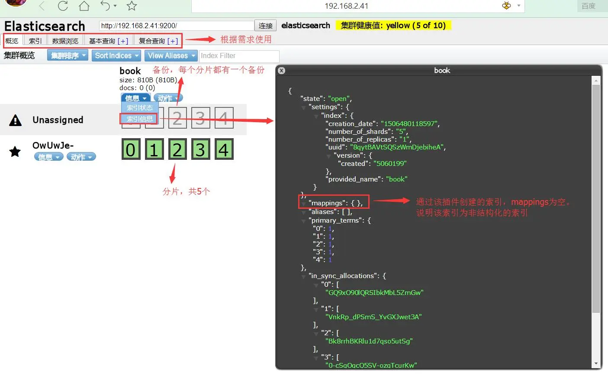Bookmark page with the star icon
The height and width of the screenshot is (379, 608).
(132, 6)
